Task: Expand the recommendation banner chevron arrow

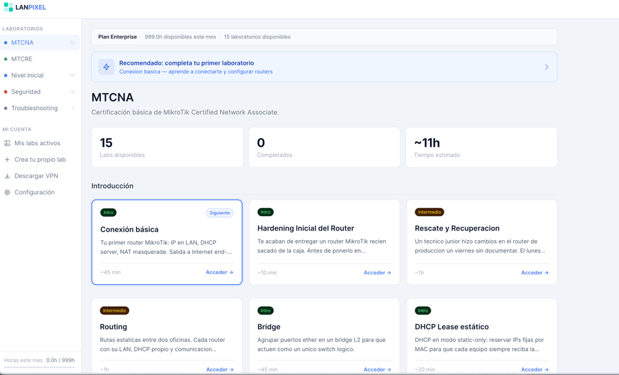Action: pyautogui.click(x=547, y=67)
